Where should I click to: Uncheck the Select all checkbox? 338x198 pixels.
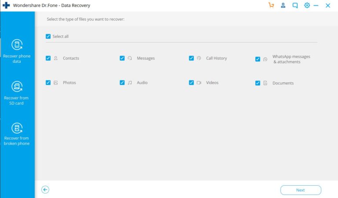click(x=48, y=37)
